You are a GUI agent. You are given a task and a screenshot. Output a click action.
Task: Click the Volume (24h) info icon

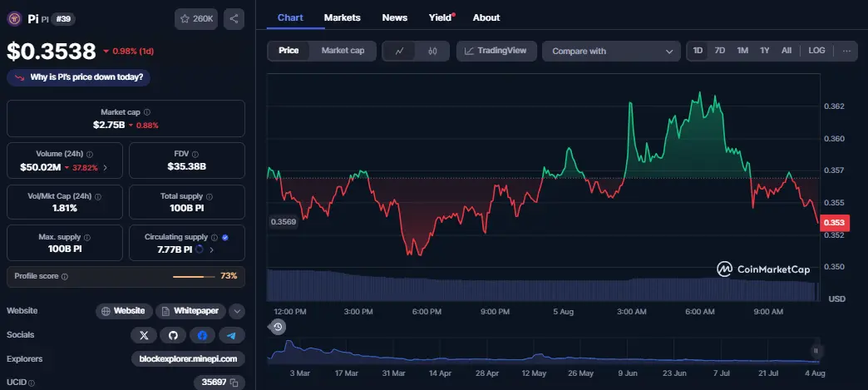coord(90,155)
